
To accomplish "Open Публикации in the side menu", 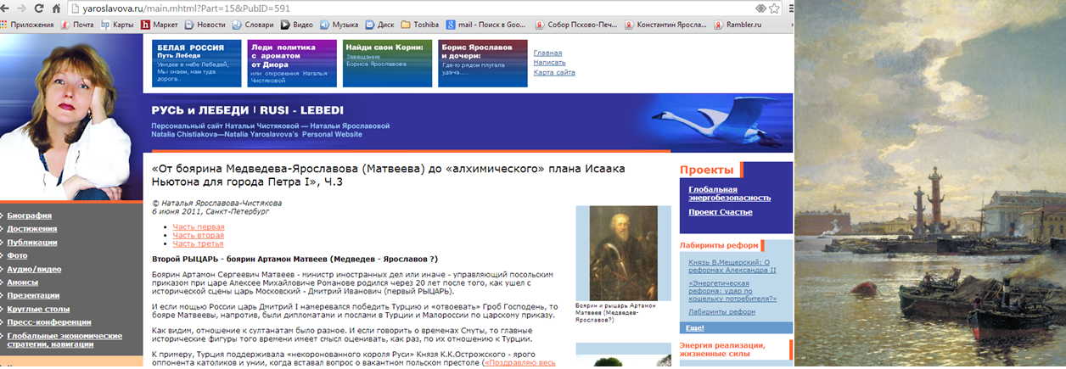I will (x=33, y=242).
